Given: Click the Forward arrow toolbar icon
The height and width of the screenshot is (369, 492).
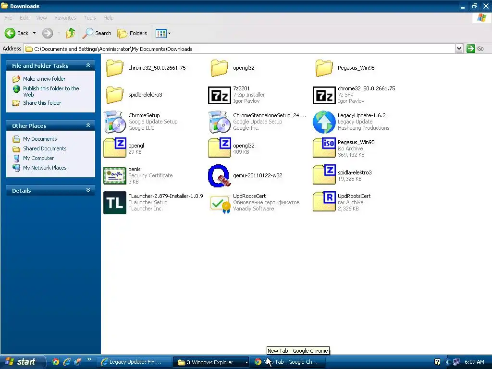Looking at the screenshot, I should point(48,33).
